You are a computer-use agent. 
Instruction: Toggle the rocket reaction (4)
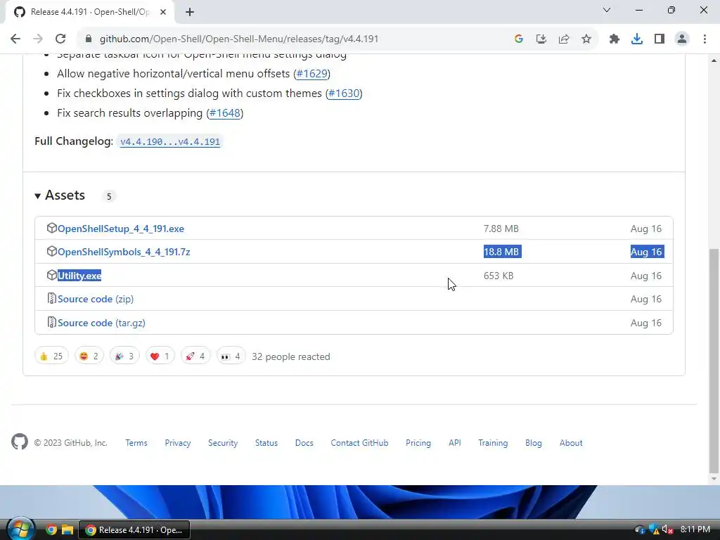point(195,356)
